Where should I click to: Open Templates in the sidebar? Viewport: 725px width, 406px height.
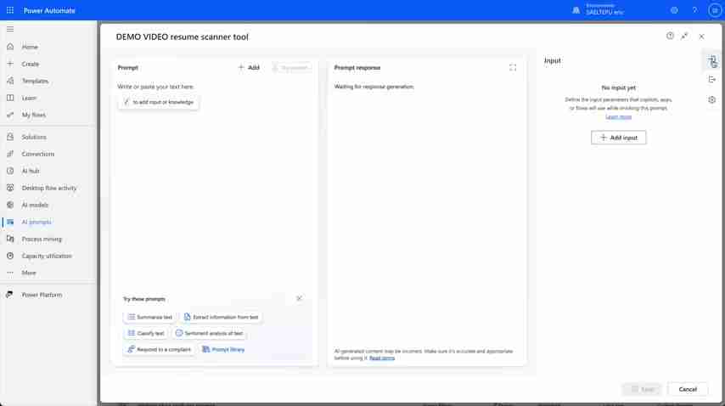click(35, 81)
